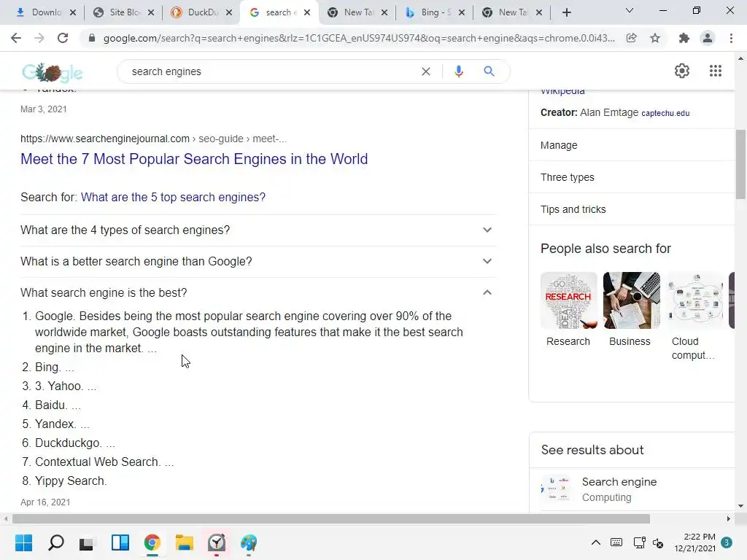The width and height of the screenshot is (747, 560).
Task: Expand 'What are the 4 types of search engines?'
Action: (258, 230)
